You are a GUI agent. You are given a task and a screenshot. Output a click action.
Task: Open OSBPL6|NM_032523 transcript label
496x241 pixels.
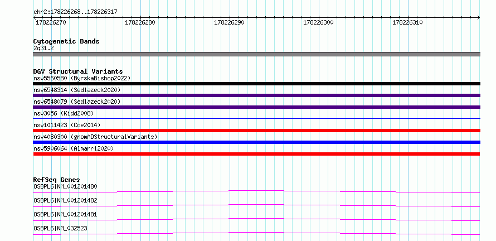(x=60, y=228)
